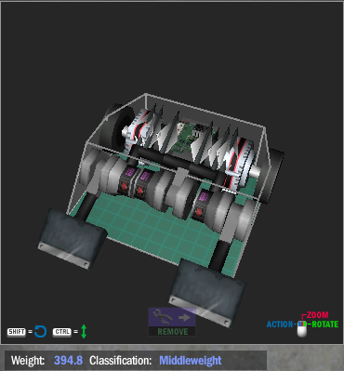The width and height of the screenshot is (344, 371).
Task: Click the 394.8 weight value
Action: point(68,361)
